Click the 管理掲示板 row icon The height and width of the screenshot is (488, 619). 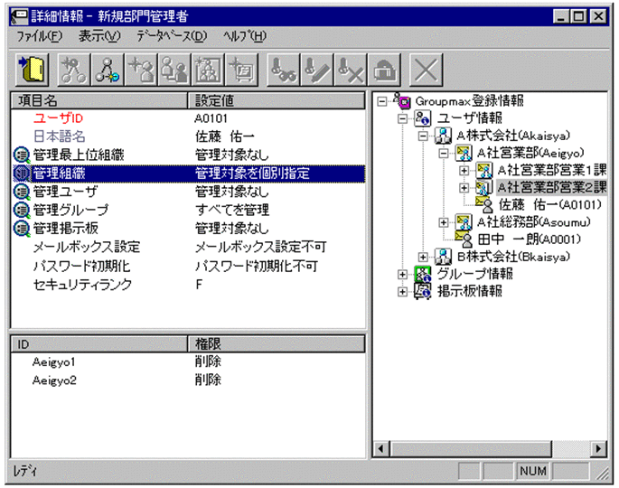click(22, 229)
